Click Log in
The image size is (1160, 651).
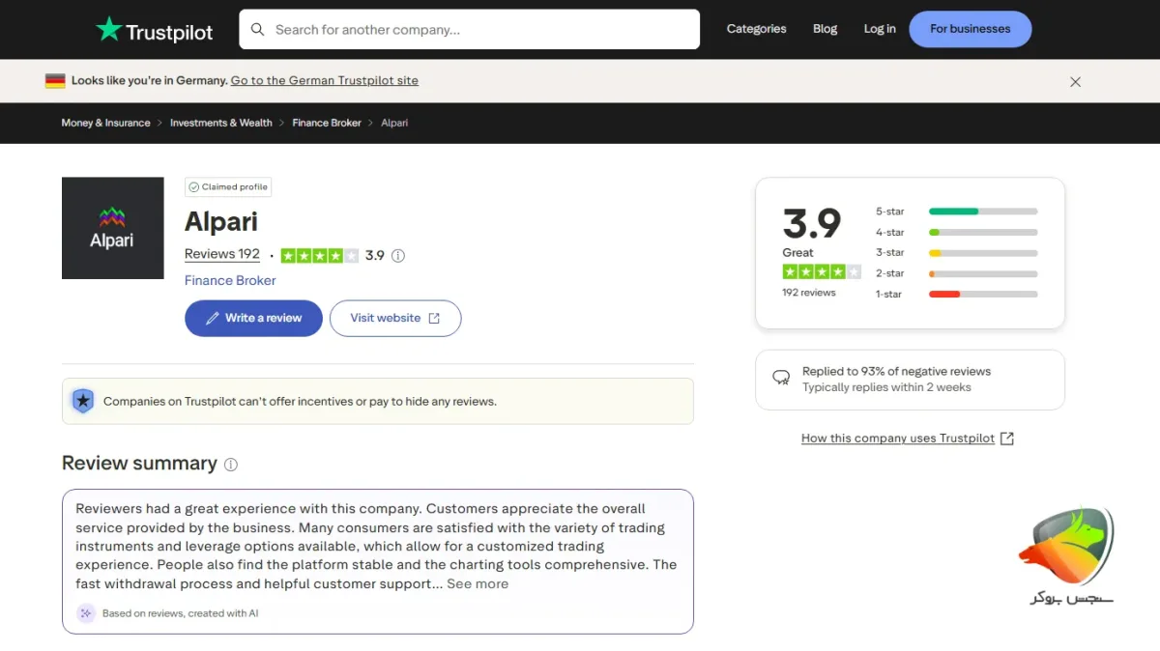click(x=880, y=29)
